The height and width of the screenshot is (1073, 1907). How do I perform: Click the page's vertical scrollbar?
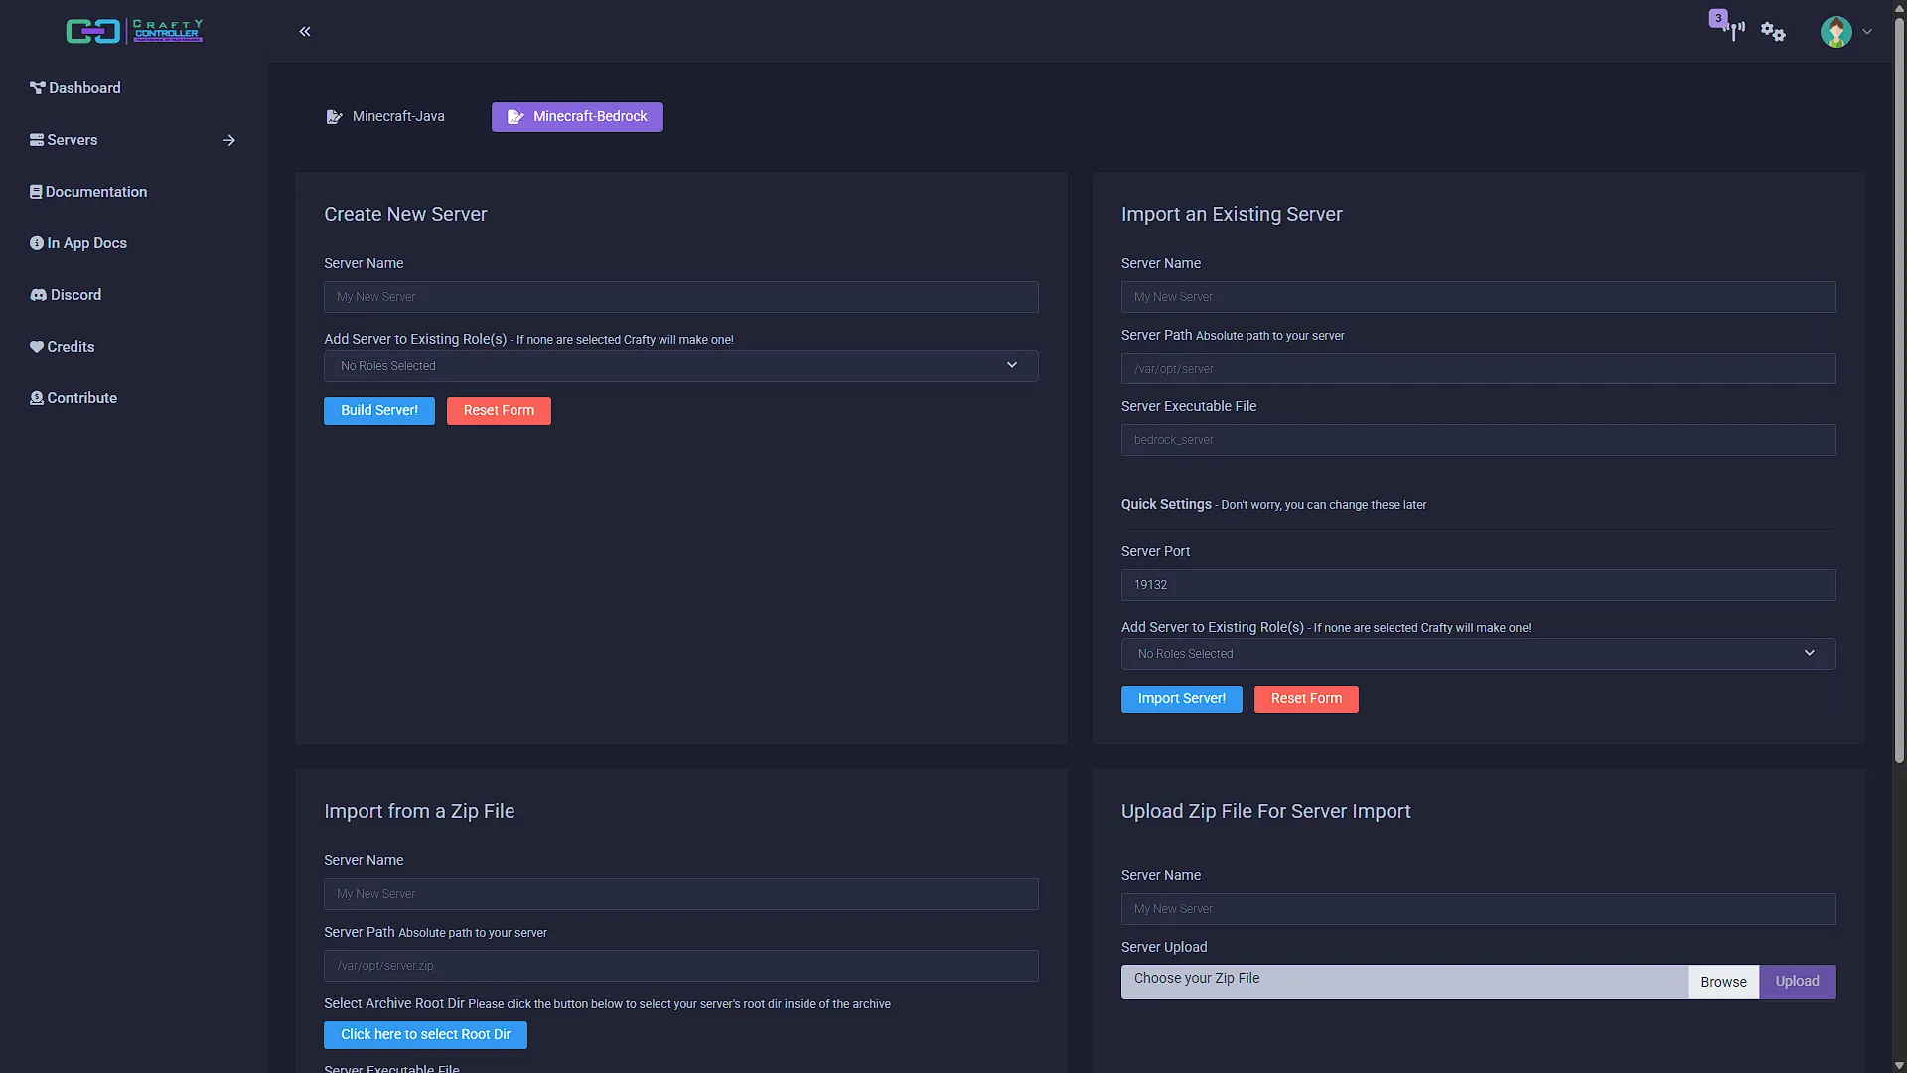coord(1899,392)
